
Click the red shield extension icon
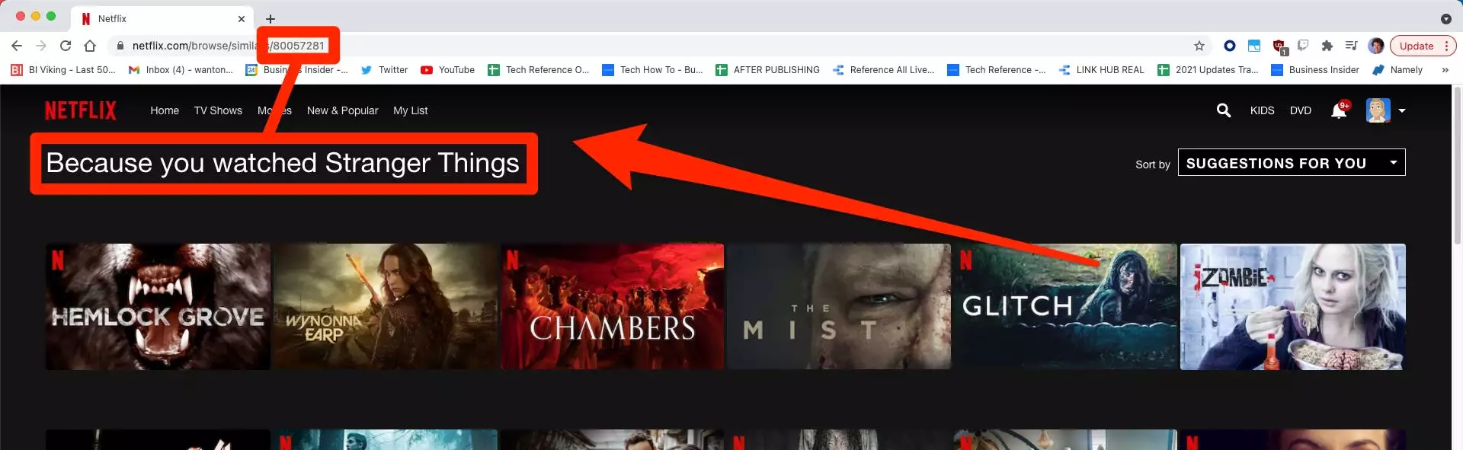click(1279, 46)
